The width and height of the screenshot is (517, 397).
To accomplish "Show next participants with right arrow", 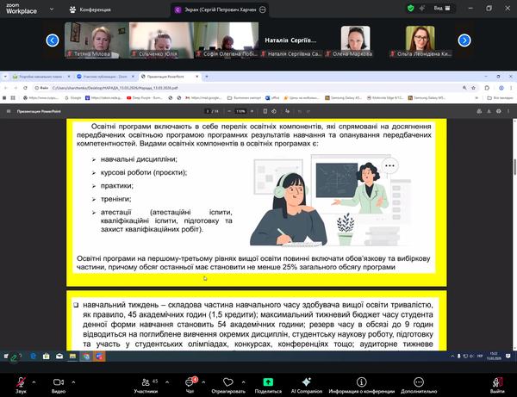I will coord(464,40).
